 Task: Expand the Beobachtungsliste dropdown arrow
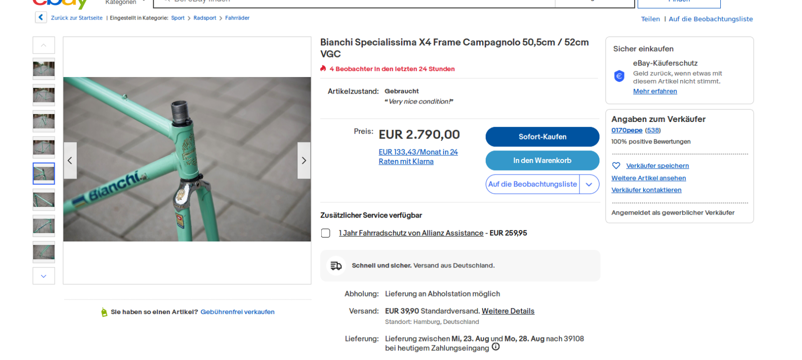pyautogui.click(x=589, y=184)
